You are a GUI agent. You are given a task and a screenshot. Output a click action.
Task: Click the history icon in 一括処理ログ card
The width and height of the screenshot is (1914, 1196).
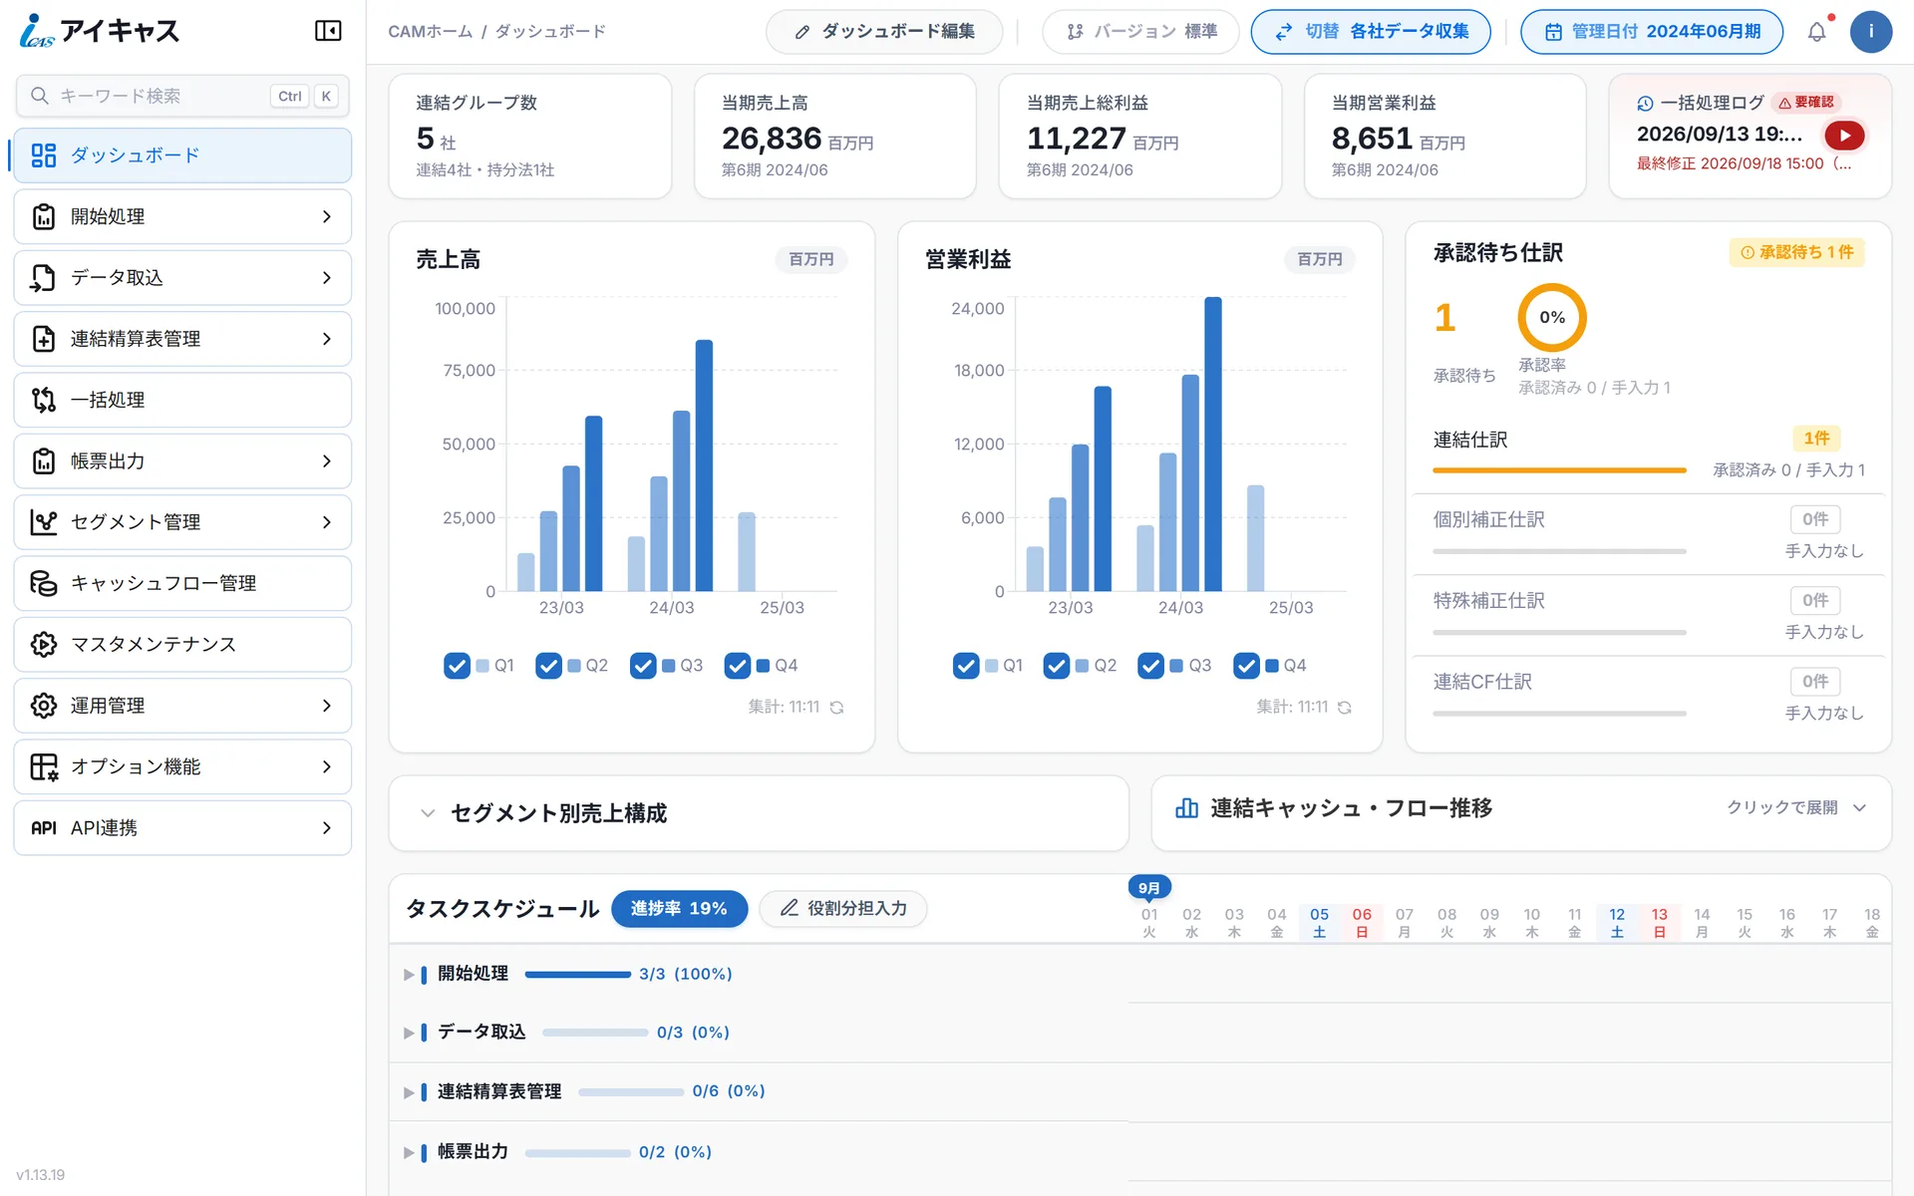coord(1645,103)
